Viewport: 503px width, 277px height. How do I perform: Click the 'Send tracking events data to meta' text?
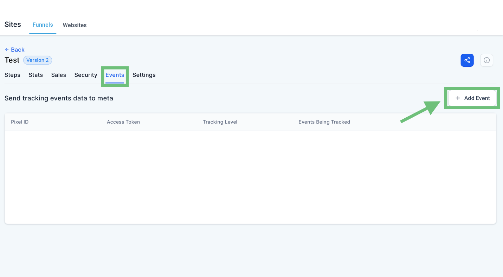[x=59, y=98]
